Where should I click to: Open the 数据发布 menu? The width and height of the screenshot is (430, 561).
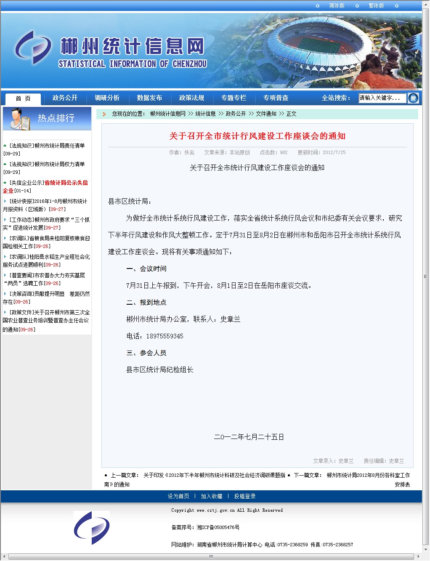[149, 98]
